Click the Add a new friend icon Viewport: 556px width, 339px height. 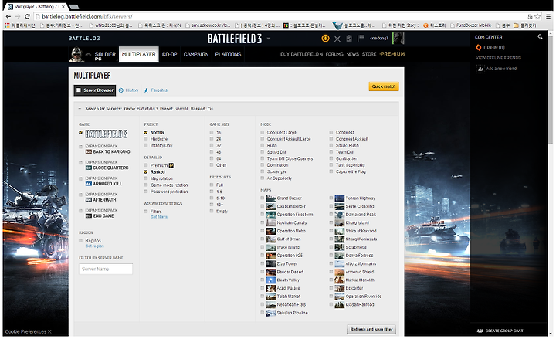click(480, 69)
